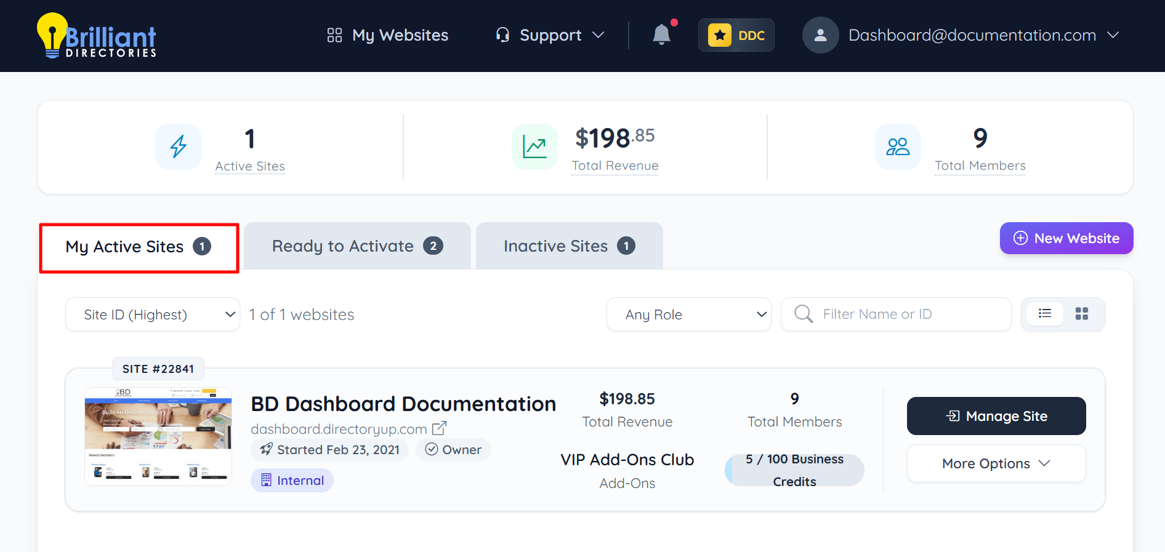The image size is (1165, 552).
Task: Expand the Support menu
Action: pyautogui.click(x=550, y=35)
